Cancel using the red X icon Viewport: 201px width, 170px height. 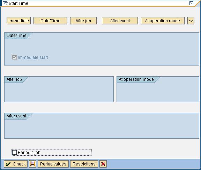[103, 164]
